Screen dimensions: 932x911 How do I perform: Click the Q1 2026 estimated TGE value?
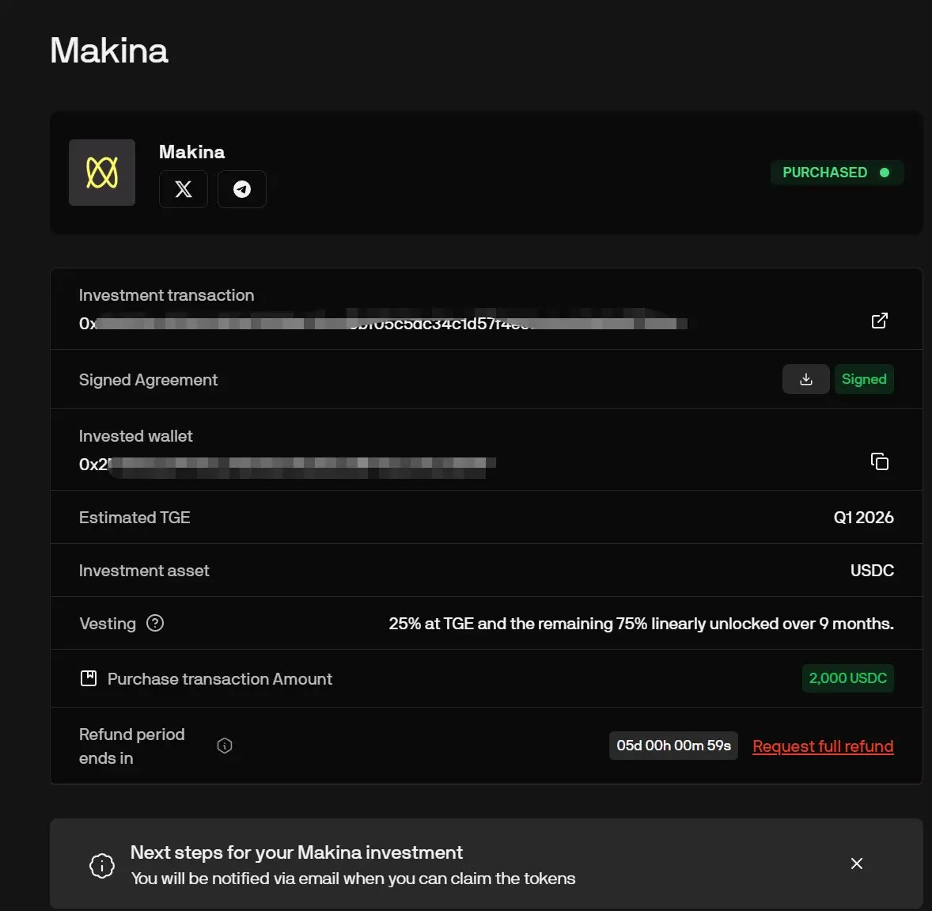[x=863, y=518]
